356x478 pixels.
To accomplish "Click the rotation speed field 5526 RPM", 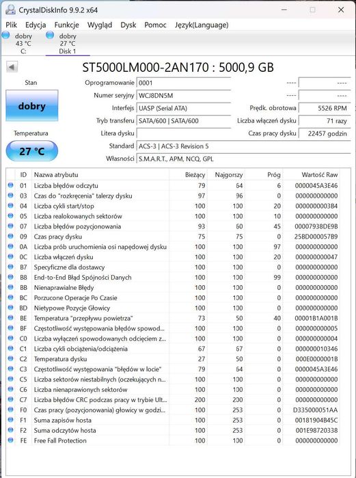I will 325,108.
